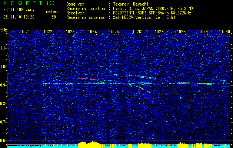Click time marker 1028
Screen dimensions: 233x148
coord(181,31)
